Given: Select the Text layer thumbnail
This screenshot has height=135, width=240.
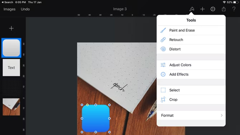Looking at the screenshot, I should click(x=11, y=67).
